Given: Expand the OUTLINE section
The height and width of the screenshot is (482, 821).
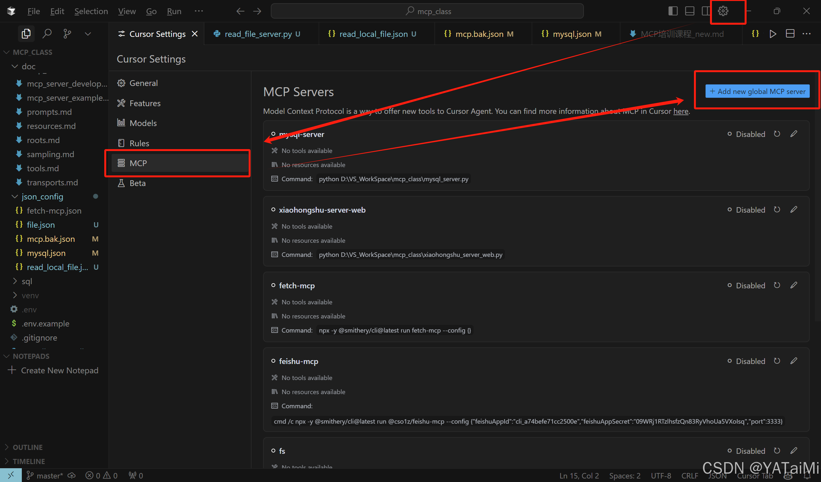Looking at the screenshot, I should pos(27,447).
